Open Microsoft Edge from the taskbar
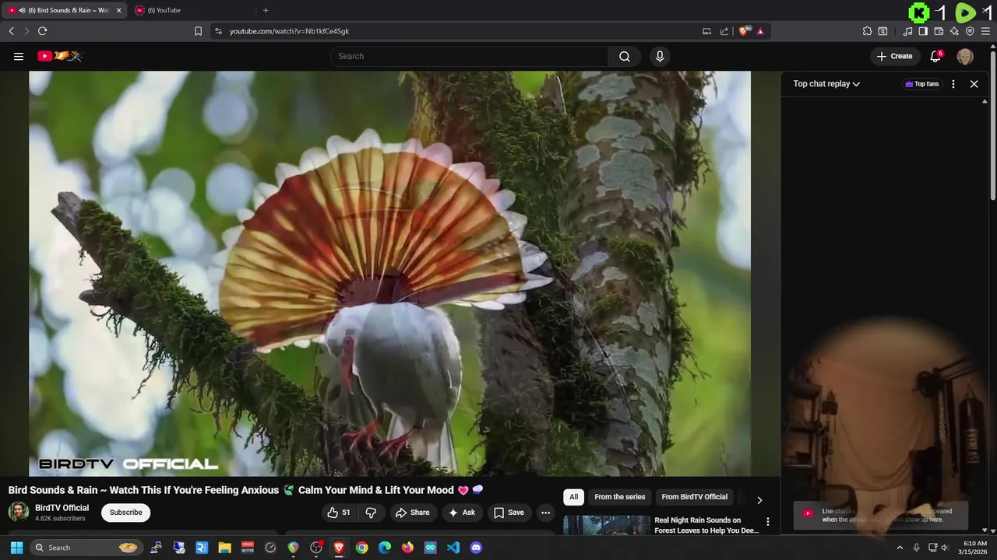The width and height of the screenshot is (997, 560). click(385, 548)
